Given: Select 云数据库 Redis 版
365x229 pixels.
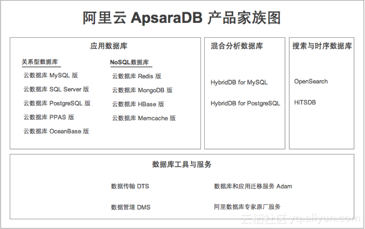Looking at the screenshot, I should click(x=137, y=76).
